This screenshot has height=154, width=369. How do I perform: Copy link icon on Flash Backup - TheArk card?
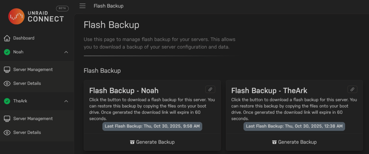pyautogui.click(x=352, y=89)
